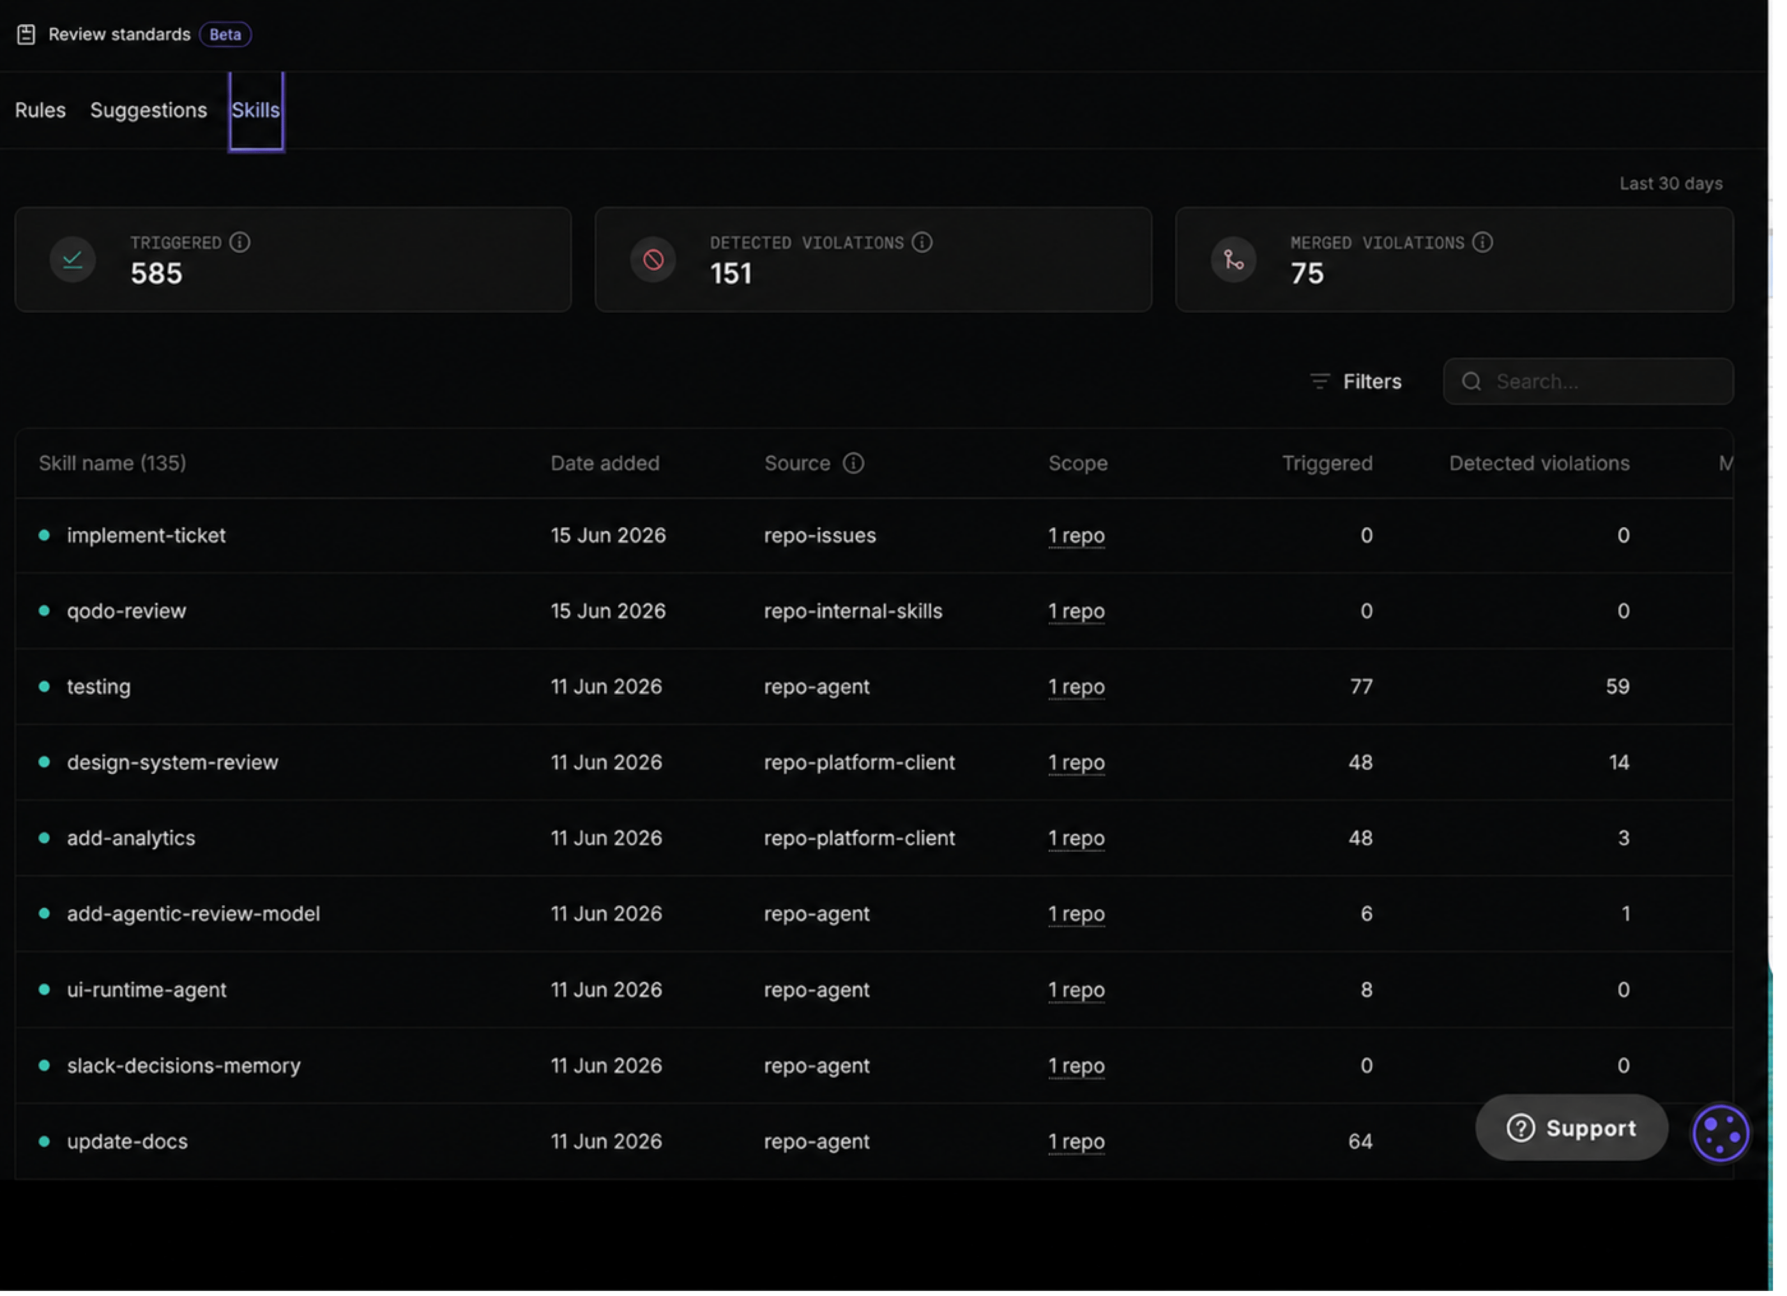
Task: Switch to the Rules tab
Action: (x=41, y=110)
